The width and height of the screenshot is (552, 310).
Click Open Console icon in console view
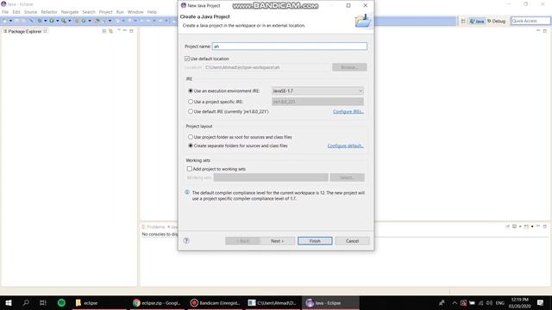pos(527,226)
